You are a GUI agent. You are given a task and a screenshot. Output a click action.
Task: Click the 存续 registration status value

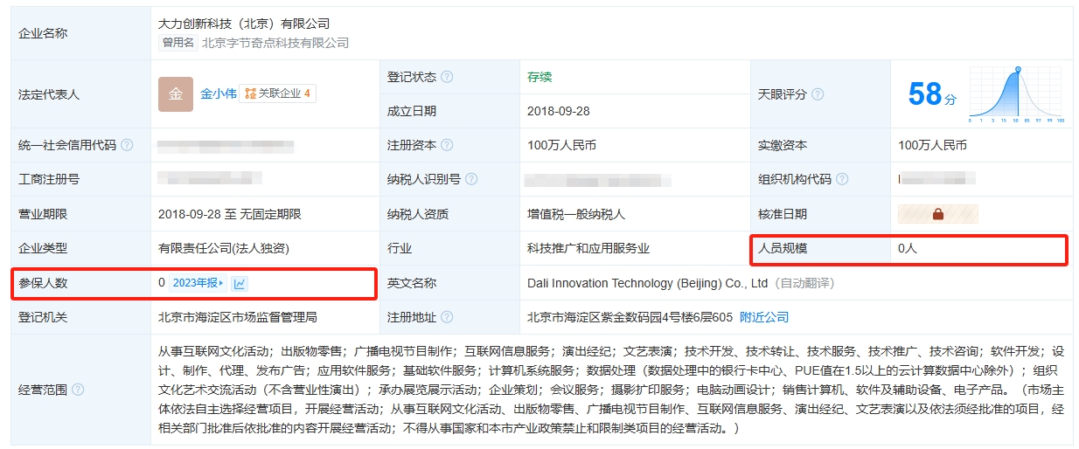[x=539, y=77]
